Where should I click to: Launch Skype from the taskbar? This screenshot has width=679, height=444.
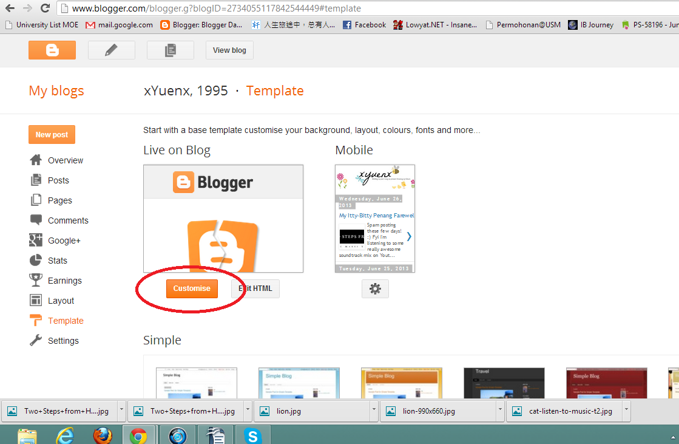click(252, 434)
